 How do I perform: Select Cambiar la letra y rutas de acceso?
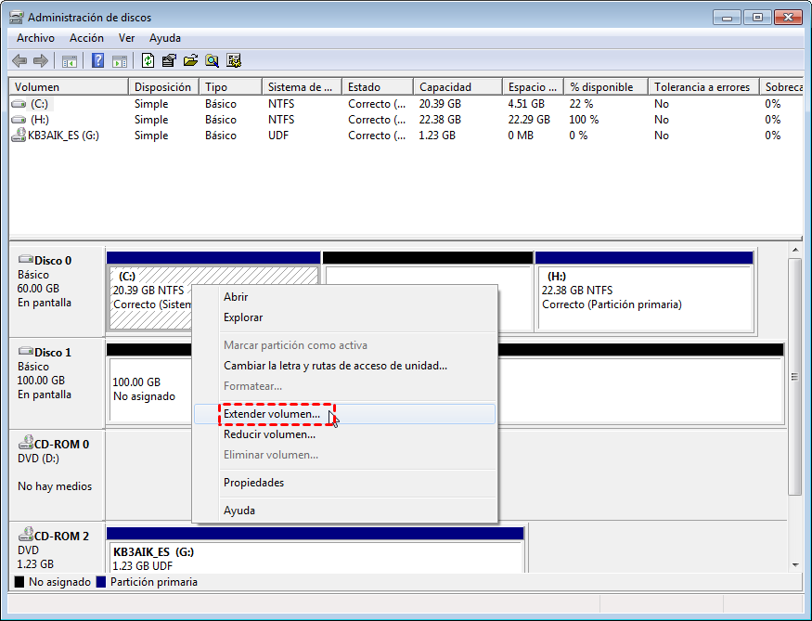click(335, 366)
